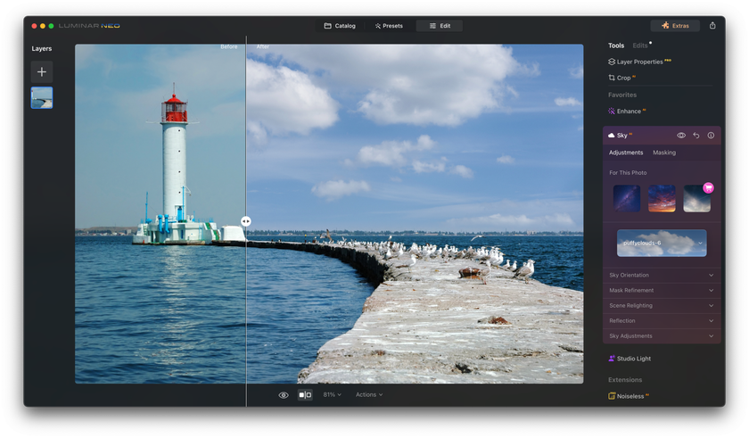
Task: Click the For This Photo label
Action: point(628,172)
